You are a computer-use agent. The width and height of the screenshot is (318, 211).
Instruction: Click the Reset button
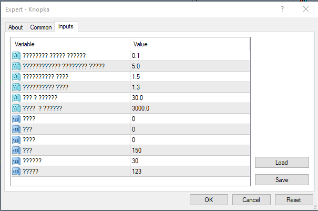pyautogui.click(x=293, y=200)
